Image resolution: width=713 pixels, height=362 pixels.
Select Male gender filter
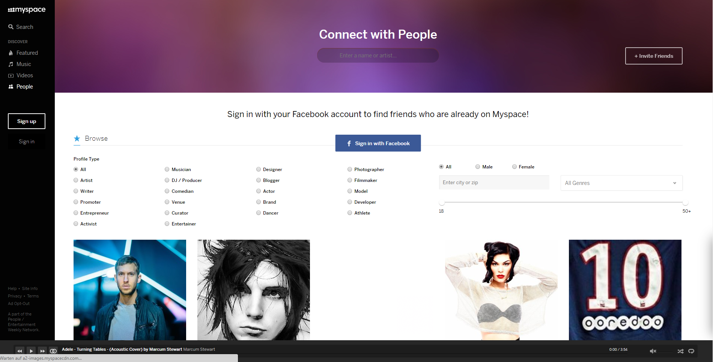pos(478,167)
